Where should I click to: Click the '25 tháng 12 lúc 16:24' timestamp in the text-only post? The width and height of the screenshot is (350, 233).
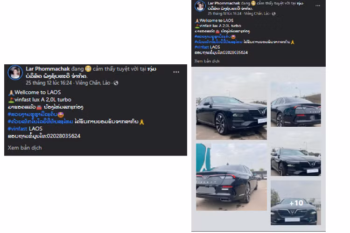pyautogui.click(x=48, y=82)
